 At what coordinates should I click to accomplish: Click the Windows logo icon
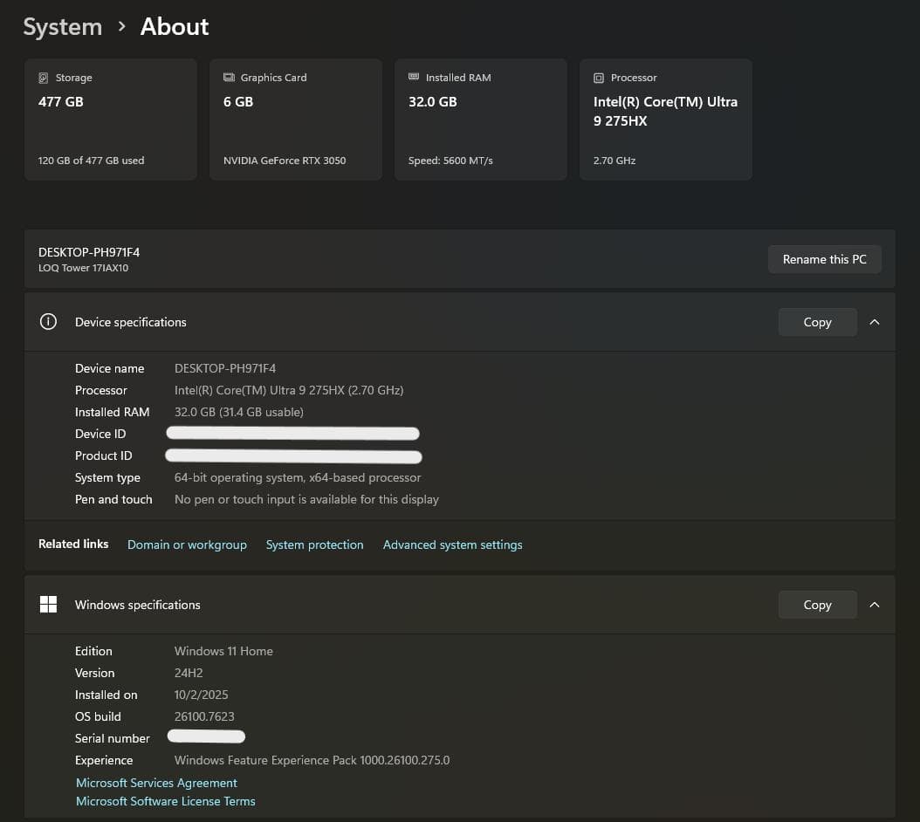click(49, 605)
